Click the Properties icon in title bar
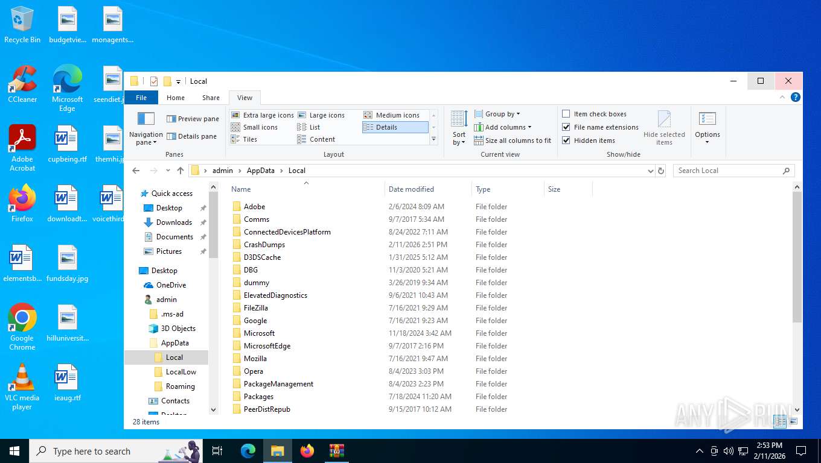The height and width of the screenshot is (463, 821). point(154,81)
